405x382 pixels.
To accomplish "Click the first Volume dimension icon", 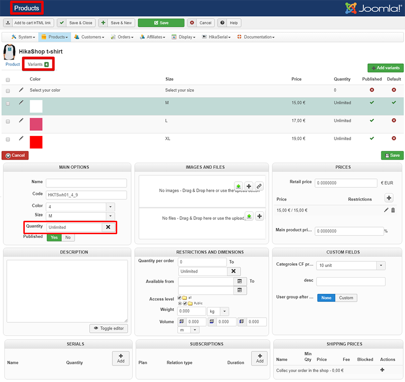I will pos(182,321).
